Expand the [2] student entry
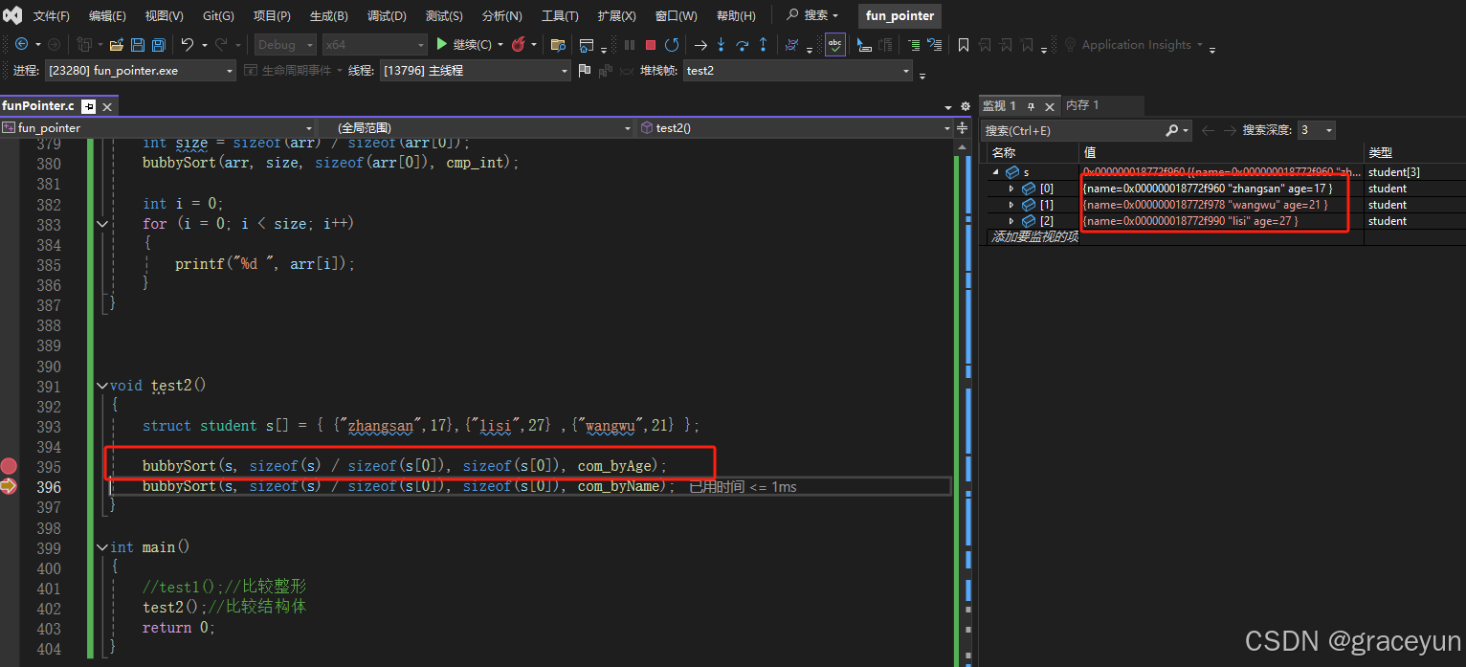 (1011, 221)
